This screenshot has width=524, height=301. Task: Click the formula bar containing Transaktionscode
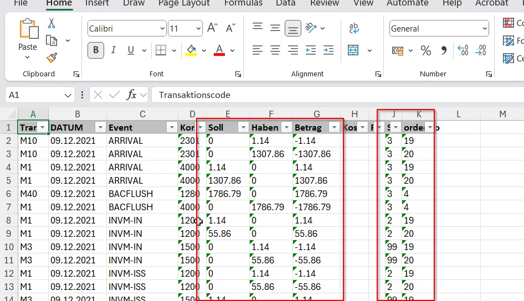[337, 95]
